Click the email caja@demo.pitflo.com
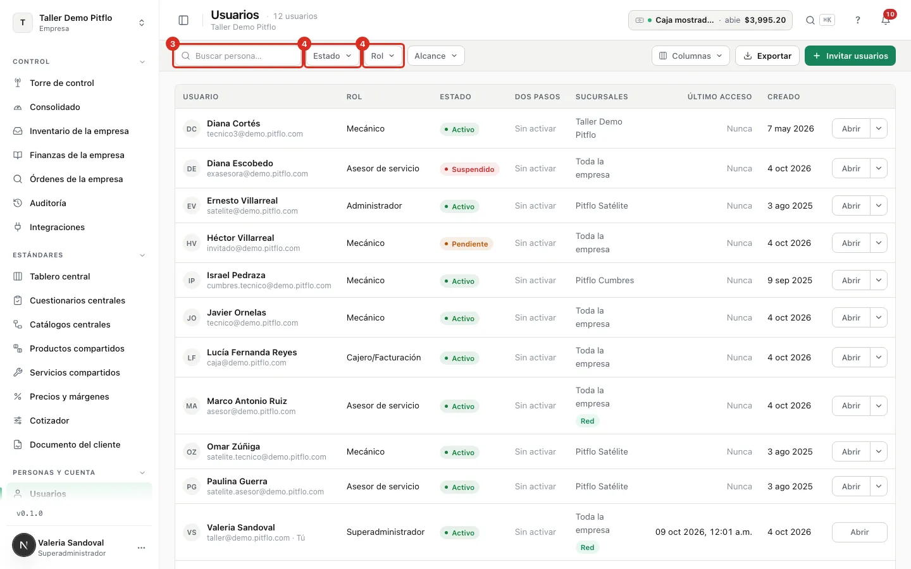Screen dimensions: 911x569 (x=246, y=363)
